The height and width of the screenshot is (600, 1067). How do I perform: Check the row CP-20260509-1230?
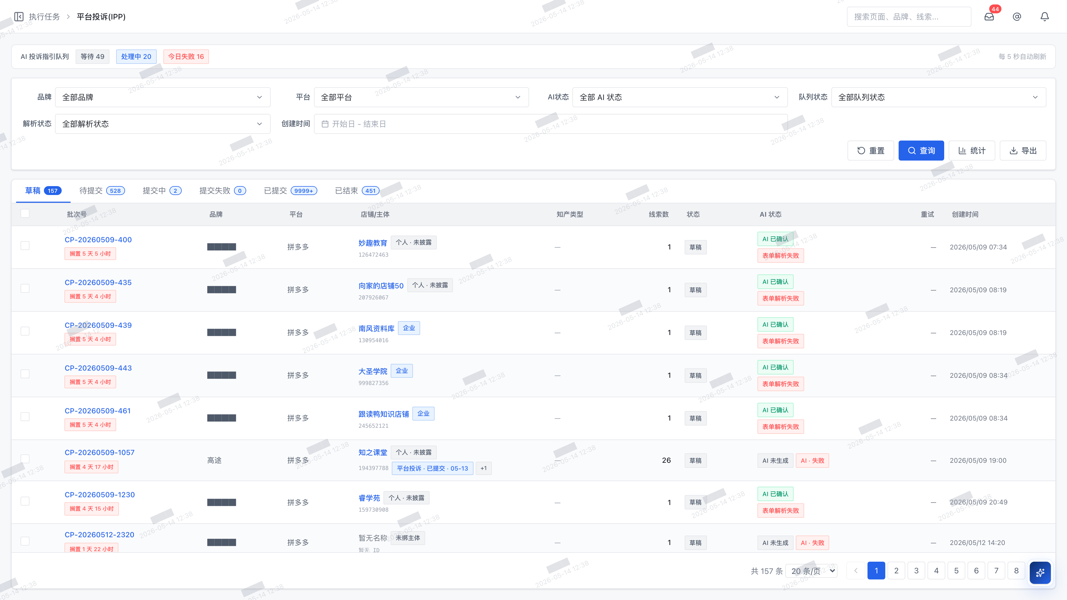pos(25,501)
